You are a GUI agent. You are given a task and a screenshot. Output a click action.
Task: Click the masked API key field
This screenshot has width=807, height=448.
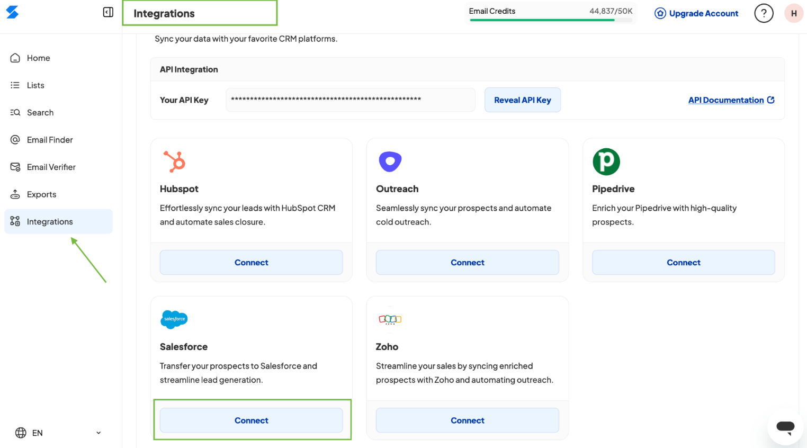tap(351, 100)
